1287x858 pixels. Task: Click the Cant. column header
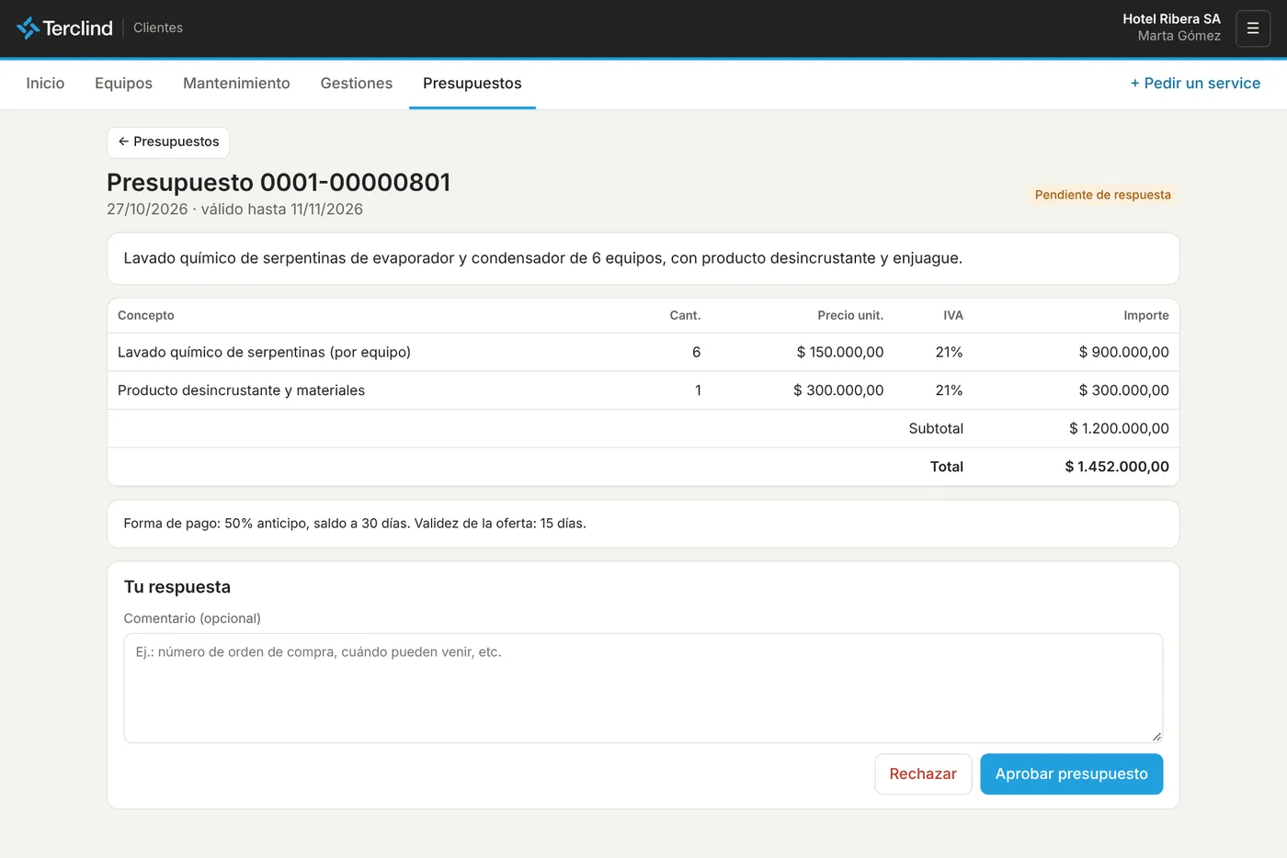click(x=685, y=316)
